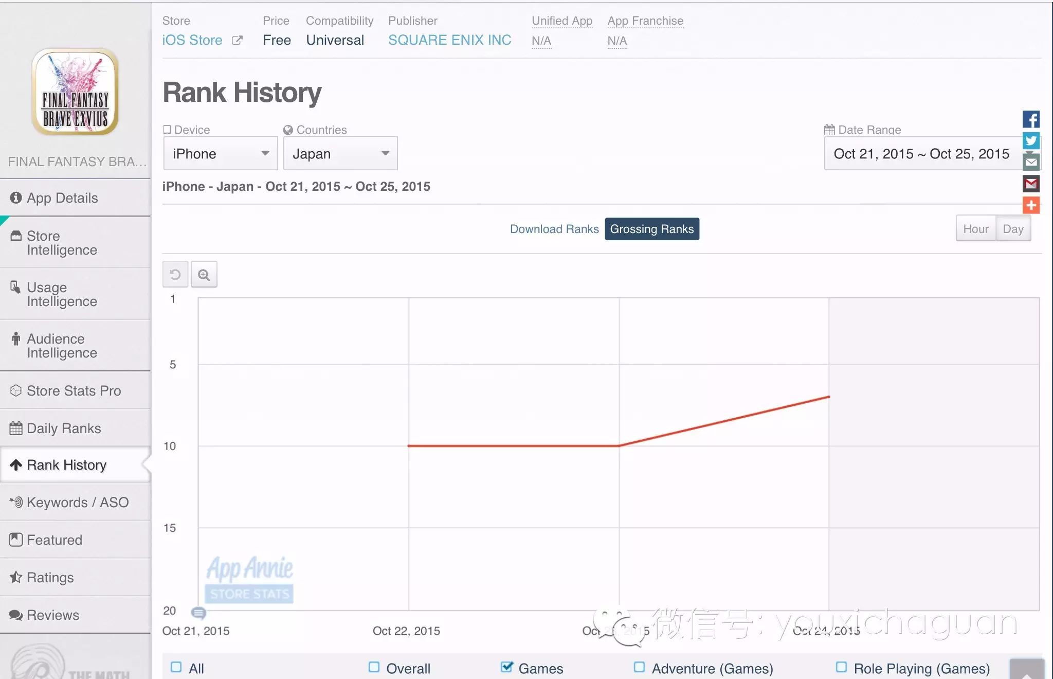
Task: Open the Ratings page
Action: coord(75,577)
